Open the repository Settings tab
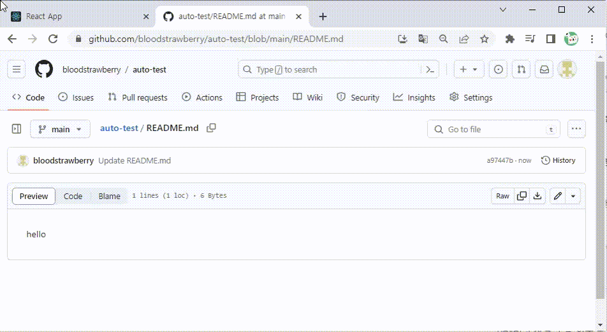This screenshot has width=607, height=332. click(471, 97)
